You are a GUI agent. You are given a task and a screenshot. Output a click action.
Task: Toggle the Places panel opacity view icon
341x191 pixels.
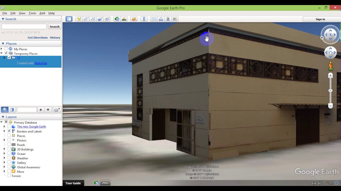(x=12, y=110)
